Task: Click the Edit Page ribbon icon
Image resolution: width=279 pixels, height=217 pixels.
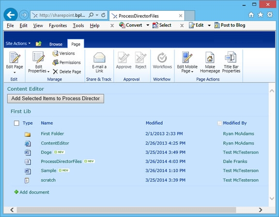Action: click(15, 57)
